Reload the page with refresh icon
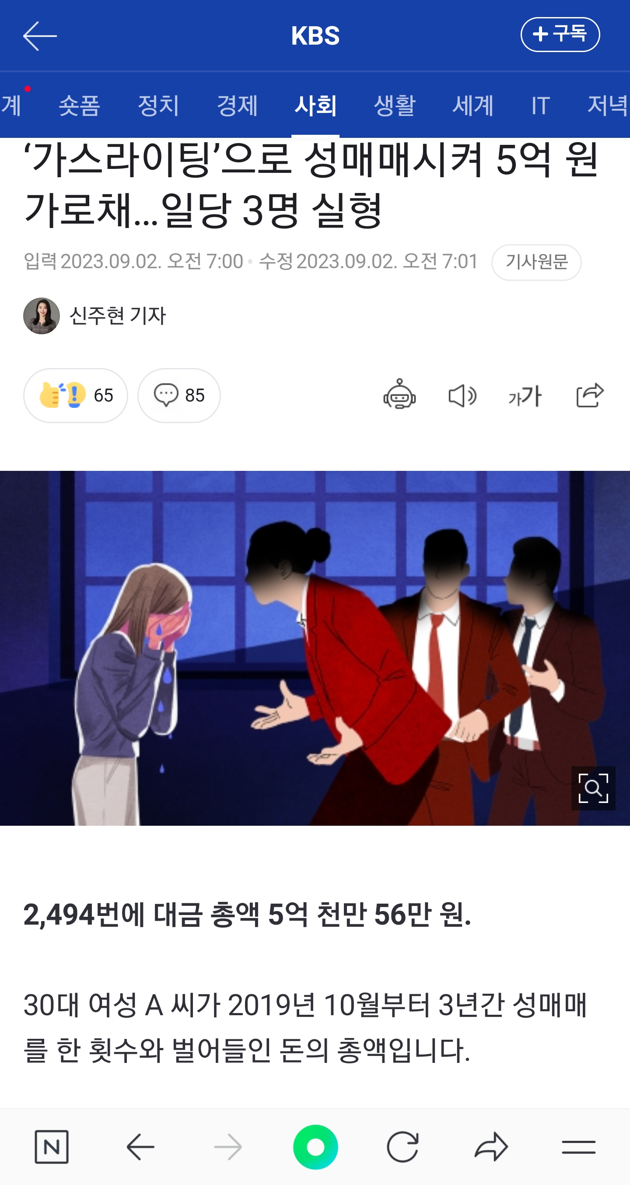 coord(402,1147)
